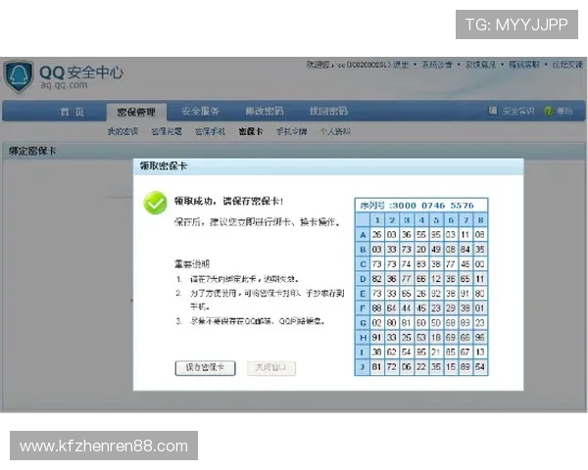
Task: Click cell I7 showing 67
Action: click(x=465, y=352)
